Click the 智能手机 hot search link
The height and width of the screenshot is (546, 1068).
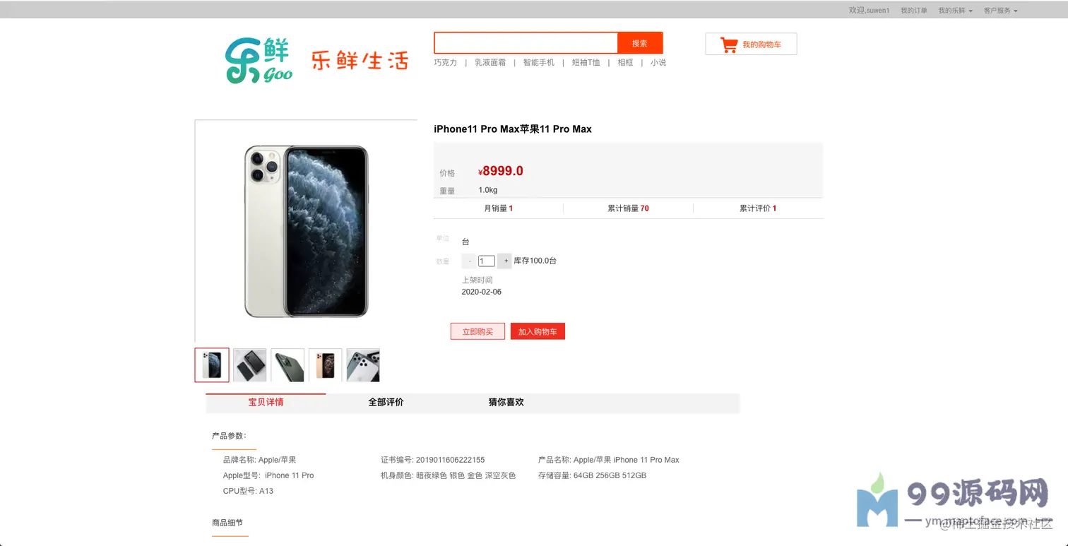539,62
